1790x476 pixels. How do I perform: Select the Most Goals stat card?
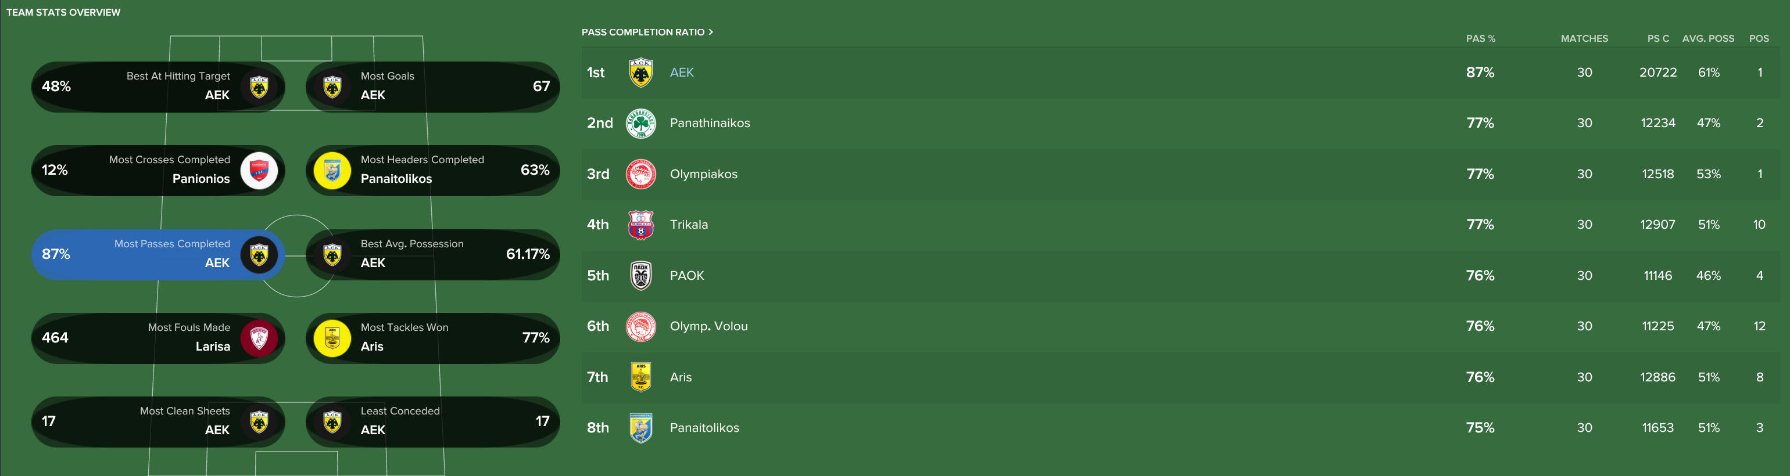[x=432, y=86]
